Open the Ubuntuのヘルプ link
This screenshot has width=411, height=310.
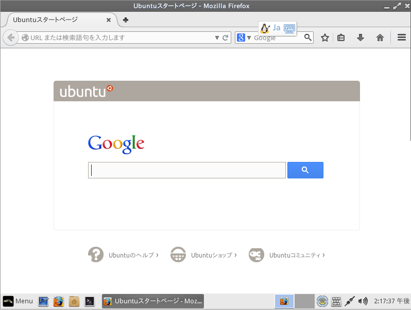133,255
